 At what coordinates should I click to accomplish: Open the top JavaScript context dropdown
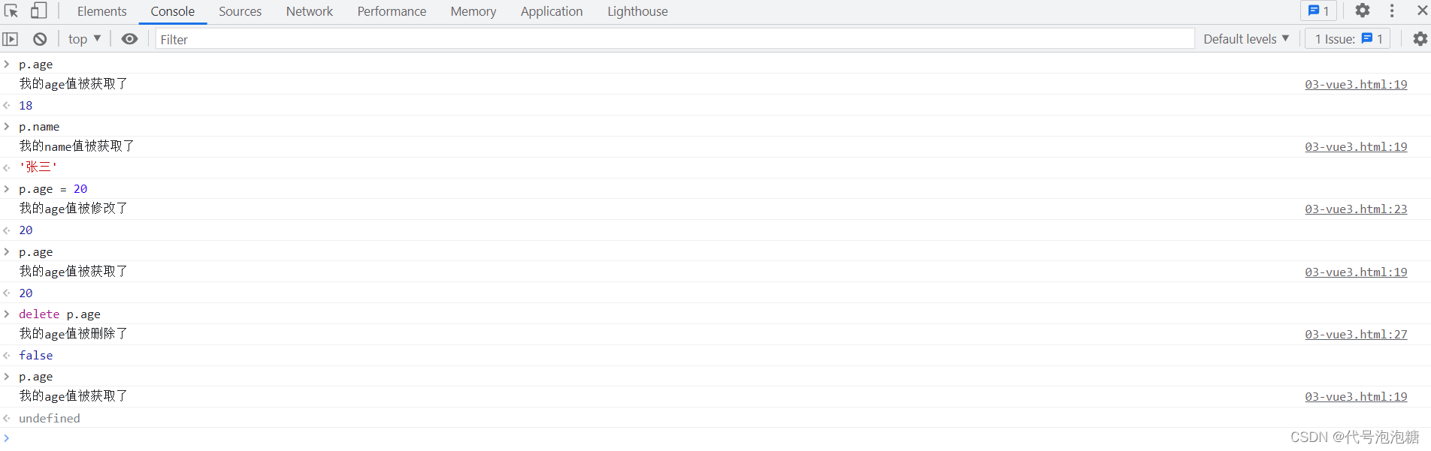(x=83, y=39)
